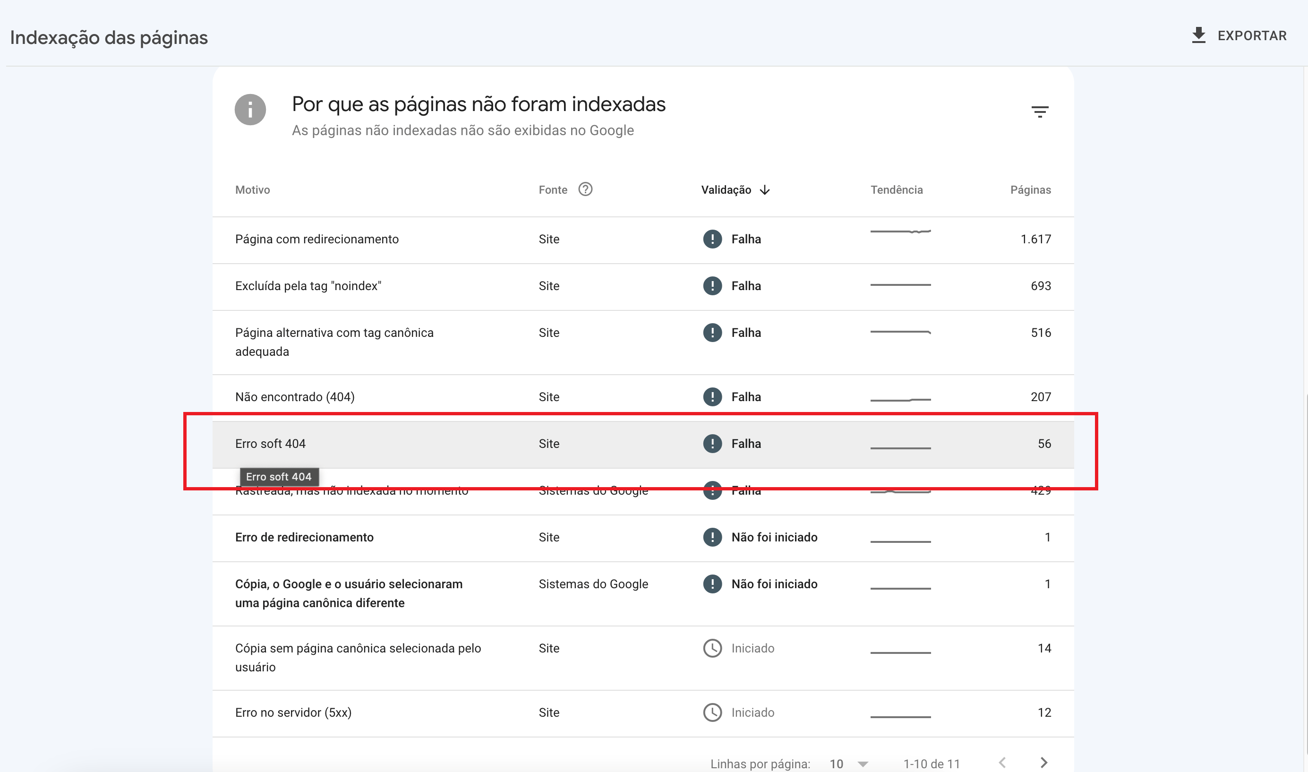Open the Erro no servidor (5xx) row
1308x772 pixels.
coord(643,713)
